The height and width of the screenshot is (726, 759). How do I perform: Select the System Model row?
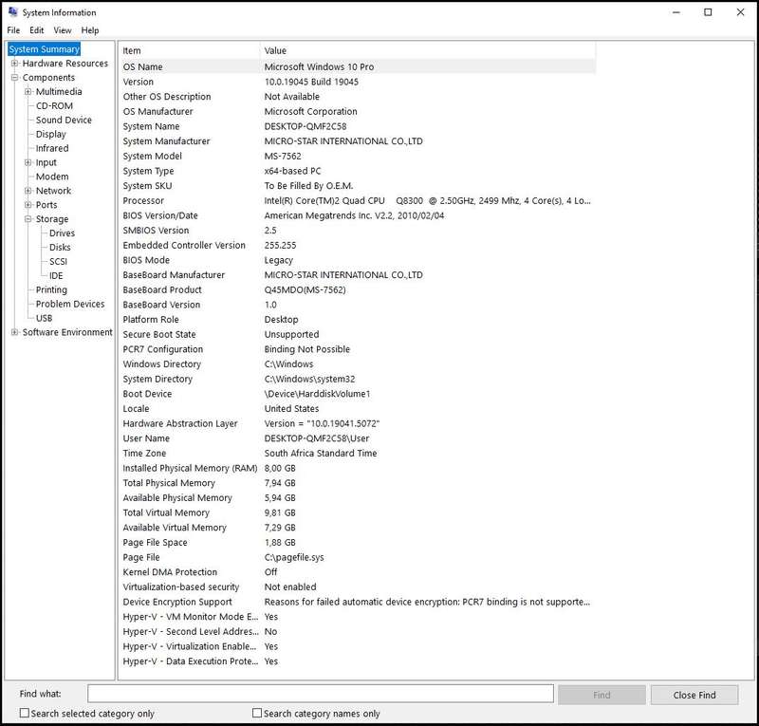point(358,156)
